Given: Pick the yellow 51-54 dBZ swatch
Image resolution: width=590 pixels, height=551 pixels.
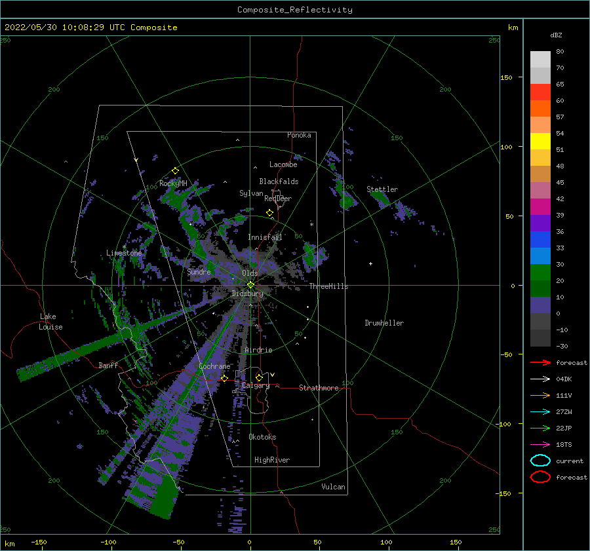Looking at the screenshot, I should [540, 142].
